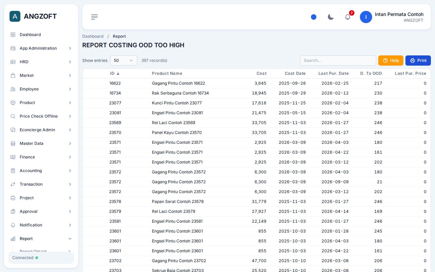The image size is (435, 272).
Task: Click the Market bag icon
Action: pyautogui.click(x=13, y=75)
